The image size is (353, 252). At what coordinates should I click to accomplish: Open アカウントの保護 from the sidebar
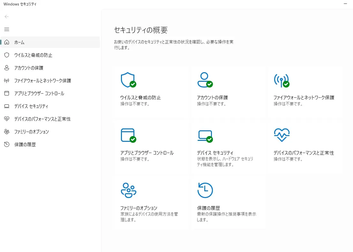50,68
